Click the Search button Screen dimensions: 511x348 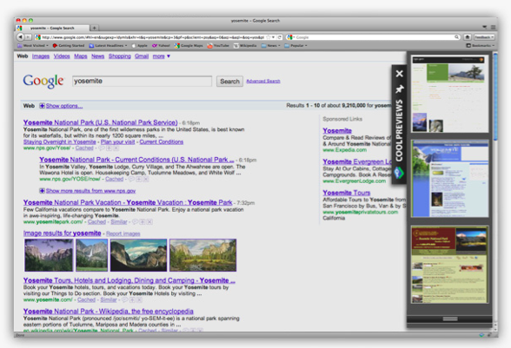pos(229,81)
